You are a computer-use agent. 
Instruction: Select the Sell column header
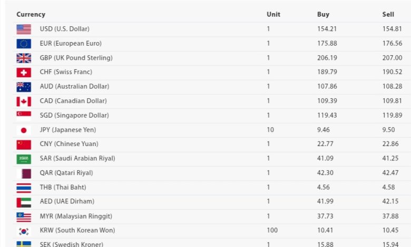point(388,14)
